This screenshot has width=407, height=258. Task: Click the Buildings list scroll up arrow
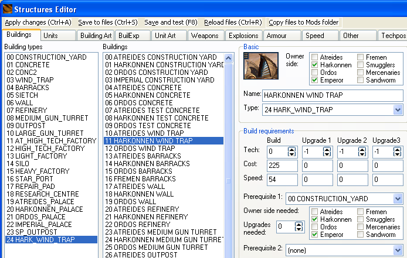228,58
